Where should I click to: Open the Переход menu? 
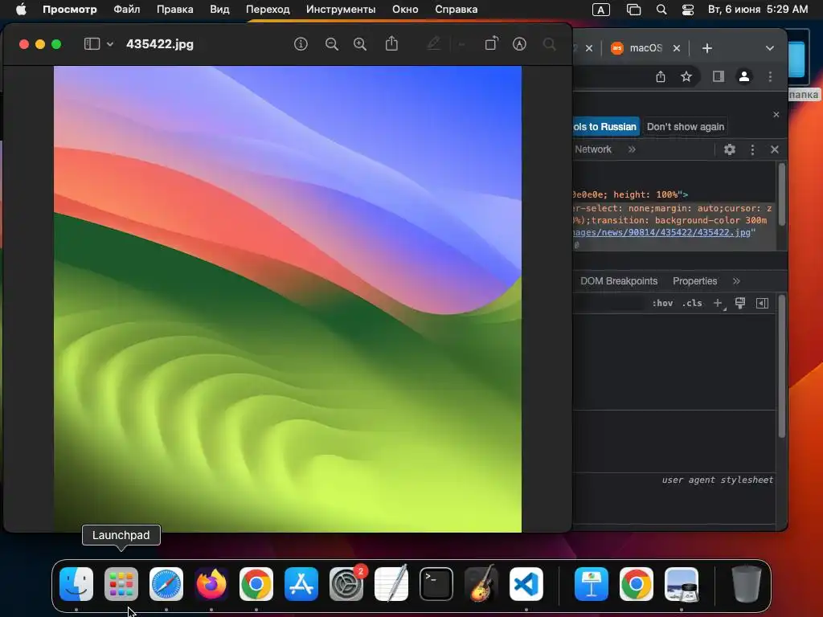pyautogui.click(x=268, y=10)
